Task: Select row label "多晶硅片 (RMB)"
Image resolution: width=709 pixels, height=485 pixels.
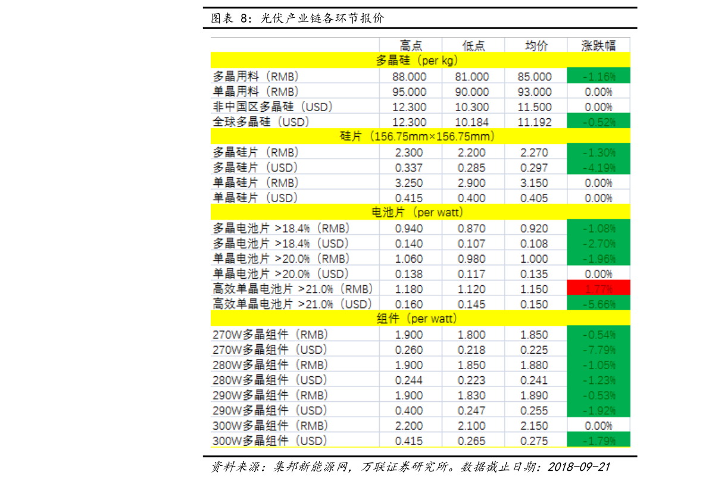Action: (x=255, y=152)
